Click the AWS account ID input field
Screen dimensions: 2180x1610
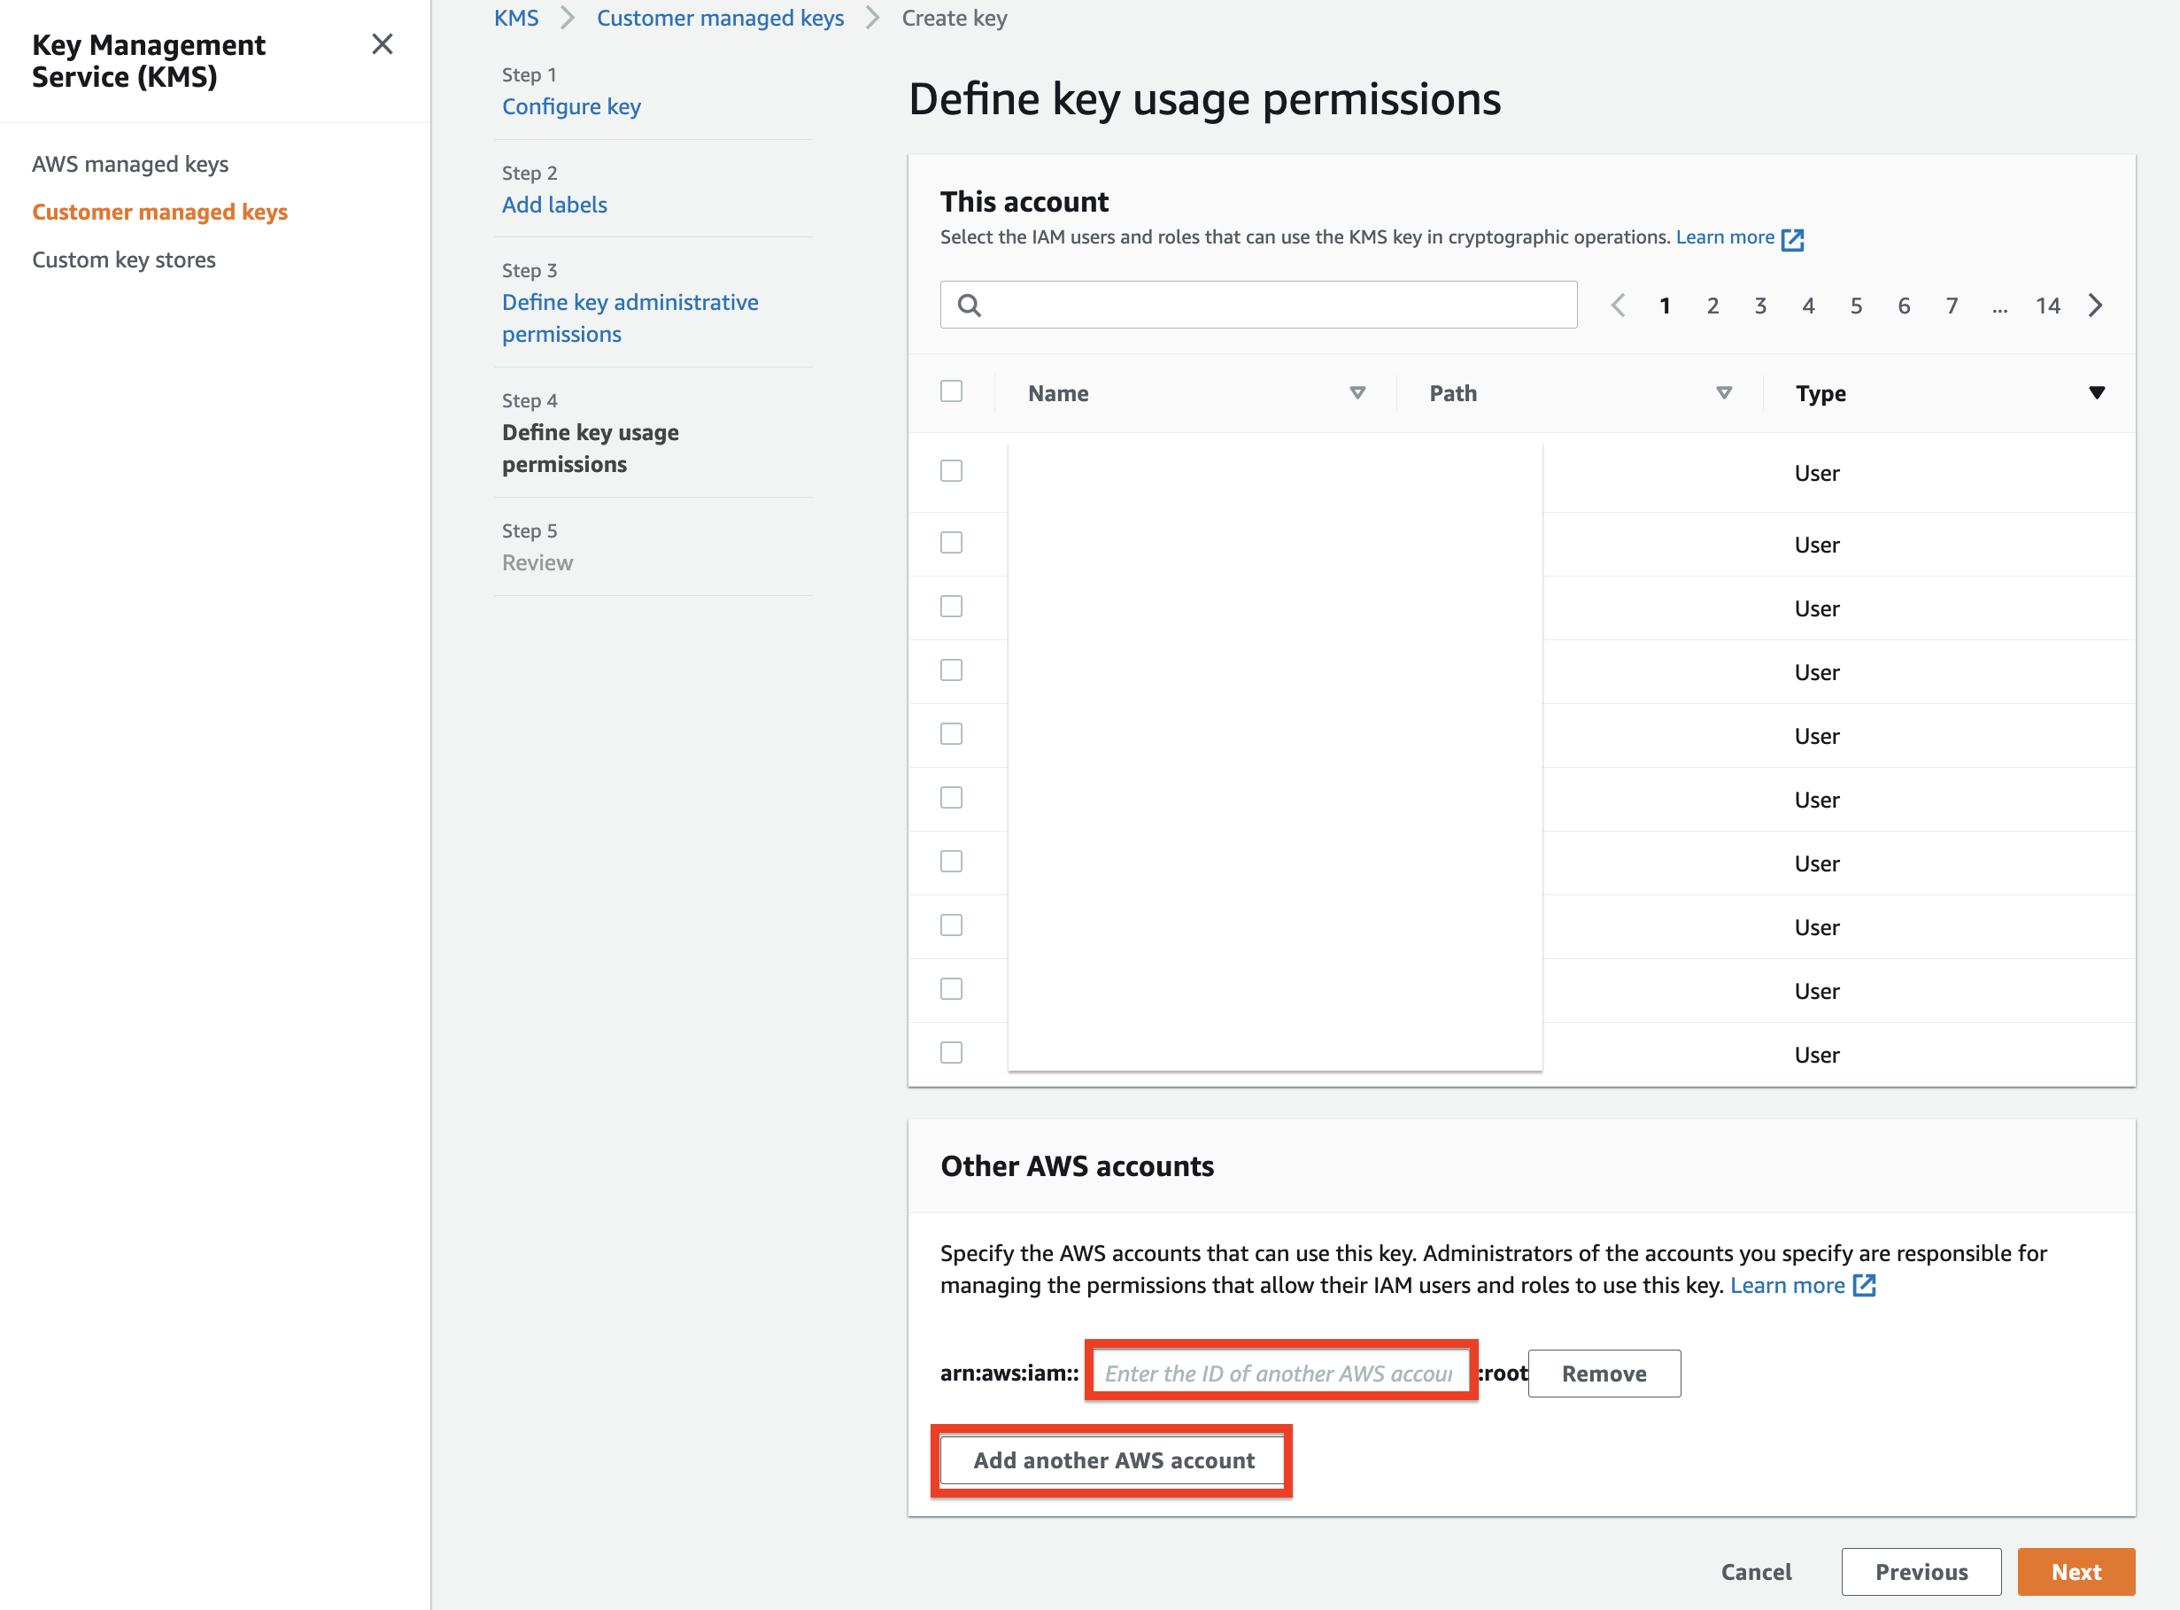click(x=1279, y=1372)
